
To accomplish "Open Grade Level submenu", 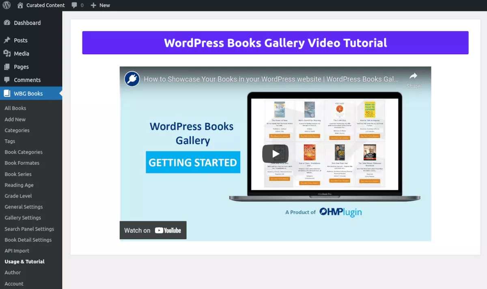I will click(18, 196).
